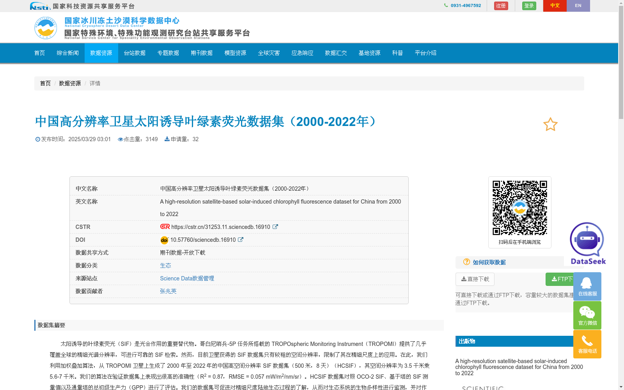
Task: Click the clock icon by 发布时间
Action: pyautogui.click(x=38, y=139)
